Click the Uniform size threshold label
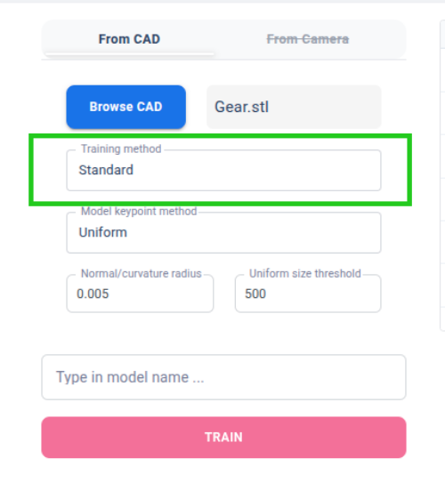445x483 pixels. 305,274
